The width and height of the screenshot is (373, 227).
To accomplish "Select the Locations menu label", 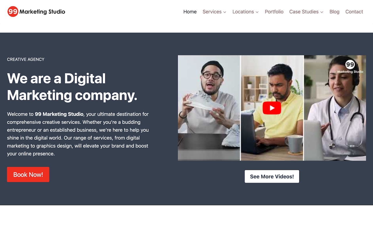I will [x=243, y=12].
